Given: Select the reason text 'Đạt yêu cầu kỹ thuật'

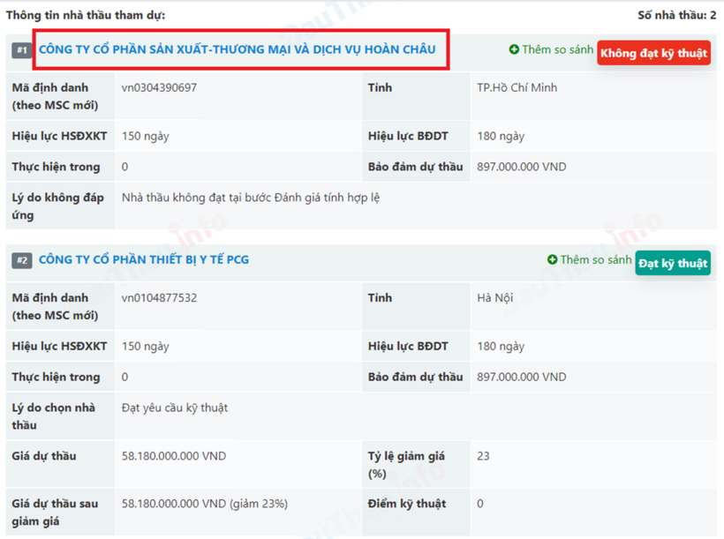Looking at the screenshot, I should click(x=175, y=408).
